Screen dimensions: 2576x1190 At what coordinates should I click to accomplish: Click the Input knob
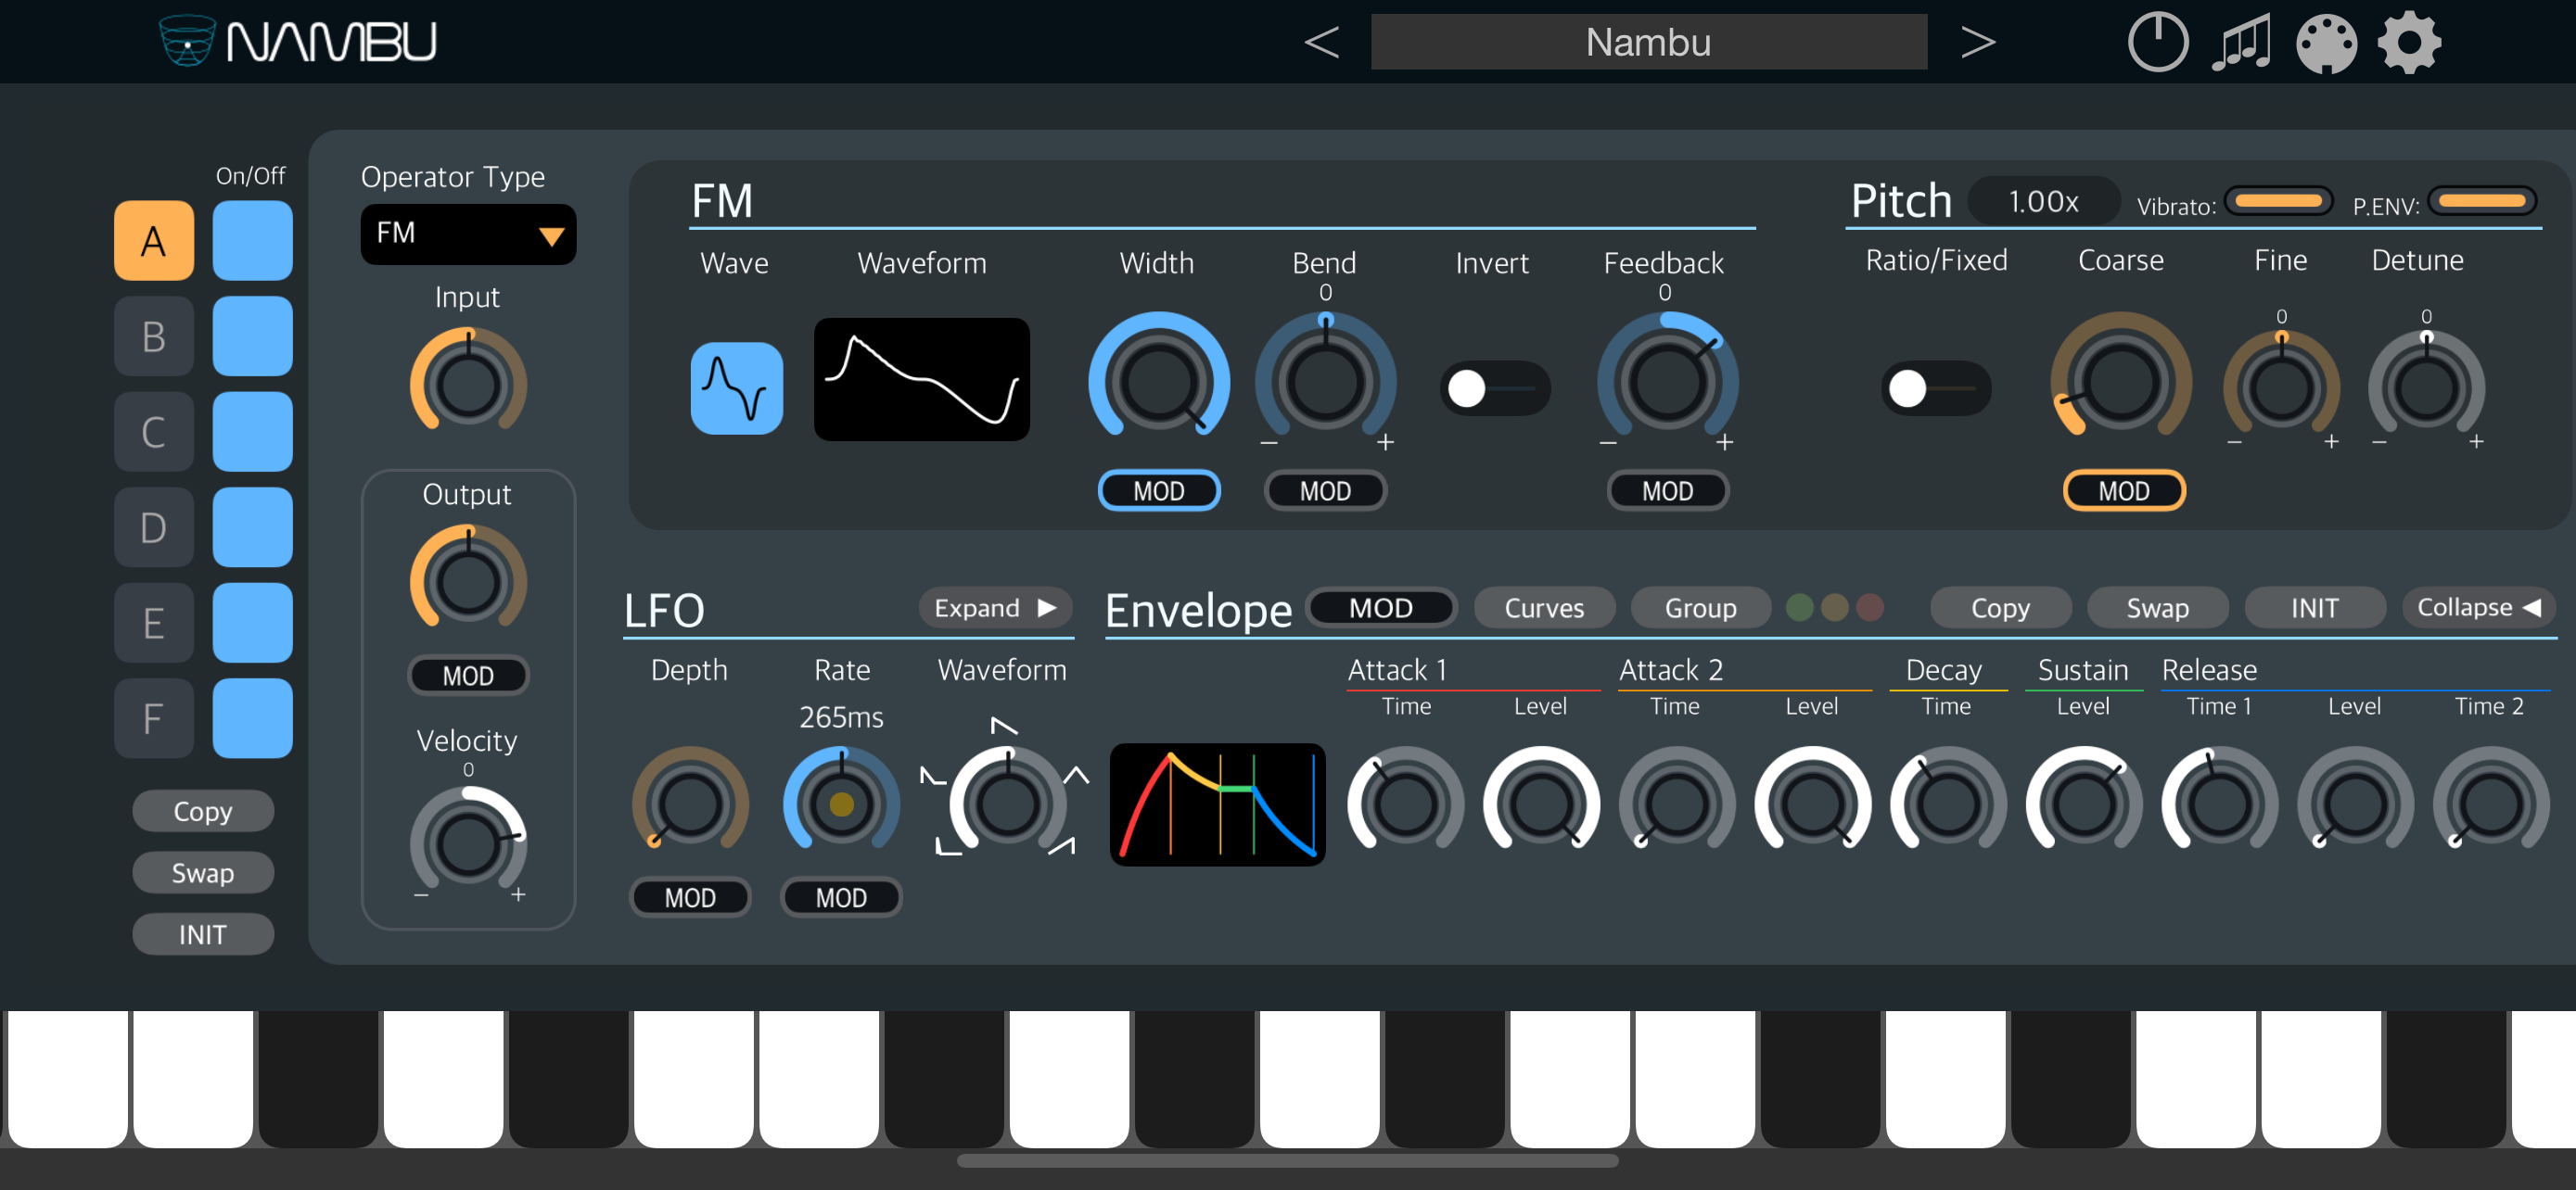coord(468,384)
